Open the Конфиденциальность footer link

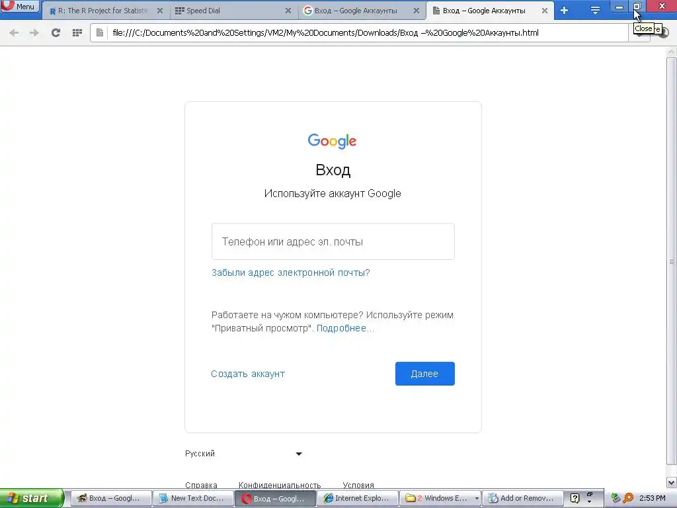pos(280,485)
